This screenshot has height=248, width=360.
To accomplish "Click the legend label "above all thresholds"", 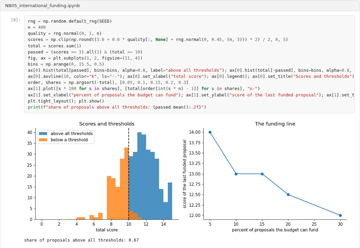I will point(72,133).
